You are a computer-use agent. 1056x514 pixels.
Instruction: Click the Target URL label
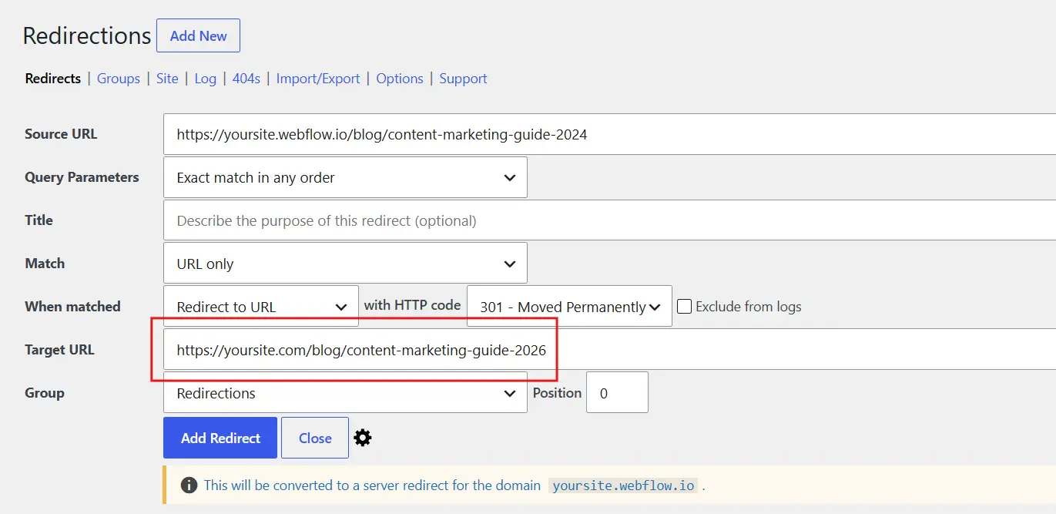(59, 350)
